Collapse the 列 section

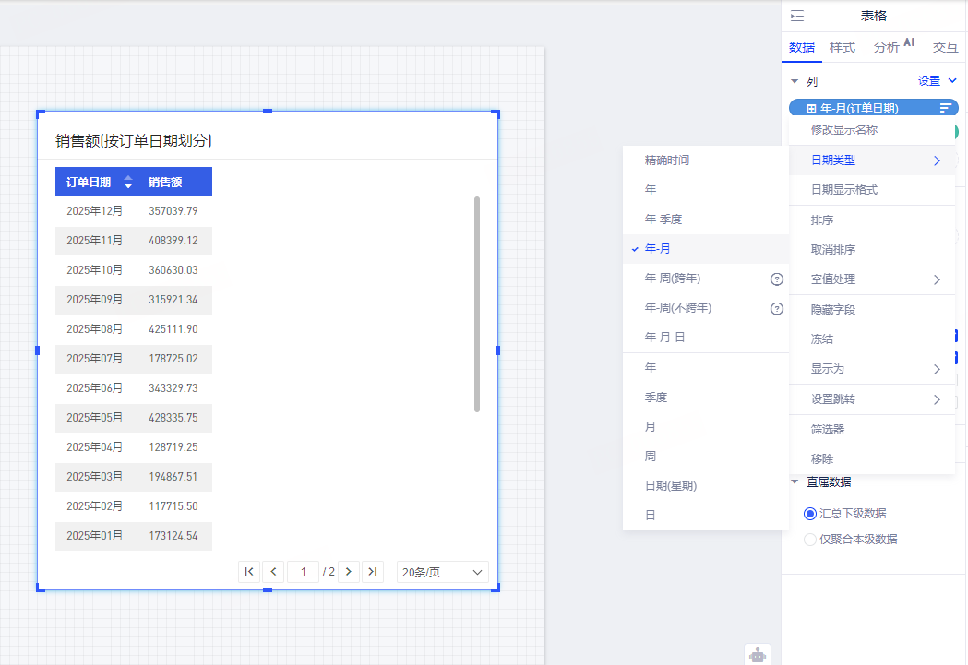click(795, 81)
